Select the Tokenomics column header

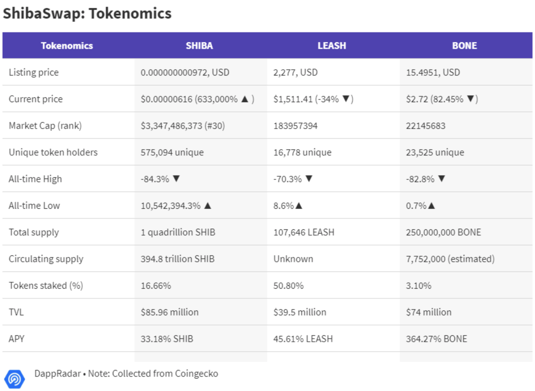(x=67, y=45)
